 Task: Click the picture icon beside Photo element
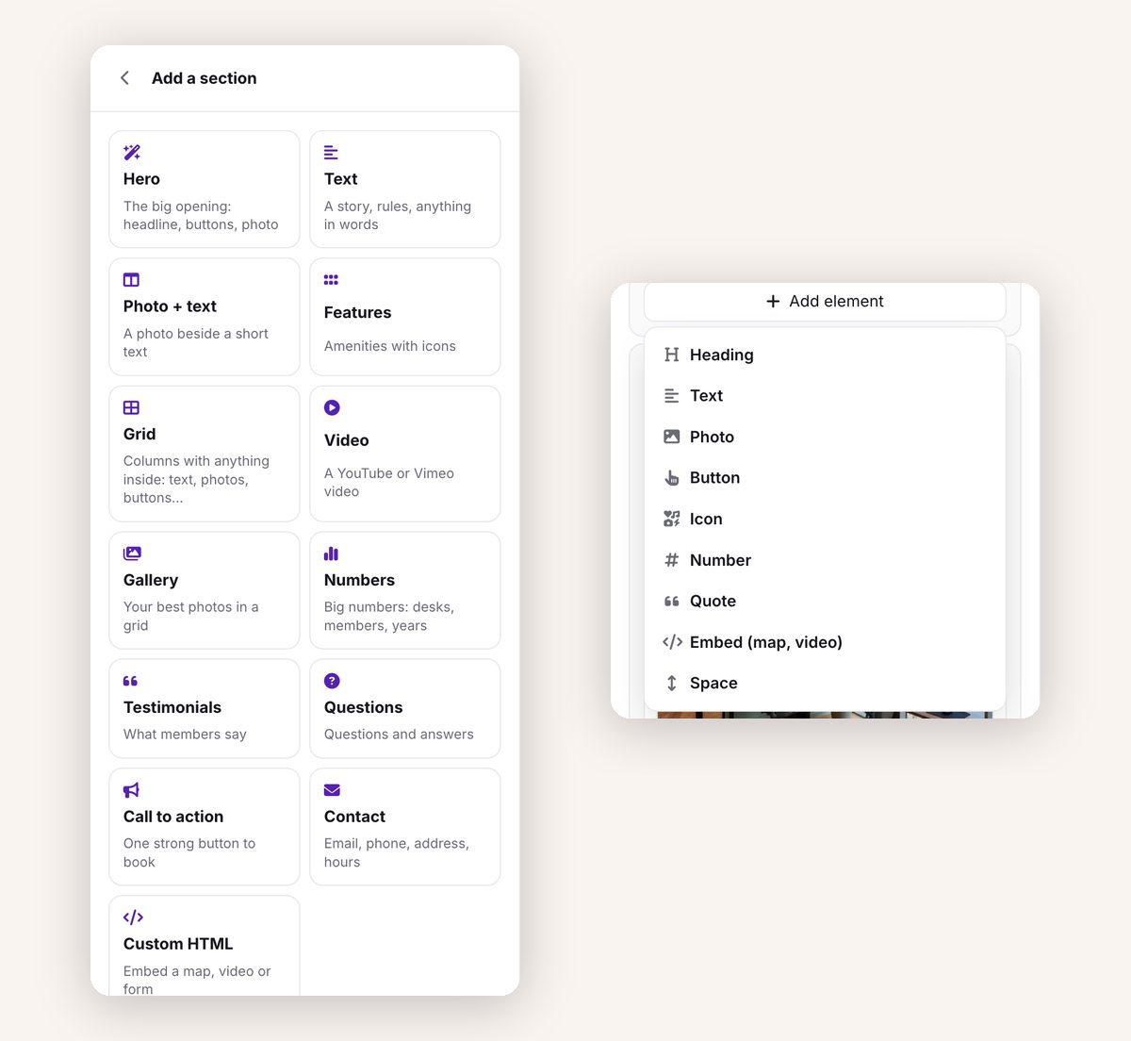pyautogui.click(x=671, y=437)
